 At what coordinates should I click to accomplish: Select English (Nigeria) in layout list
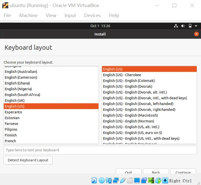pyautogui.click(x=51, y=89)
